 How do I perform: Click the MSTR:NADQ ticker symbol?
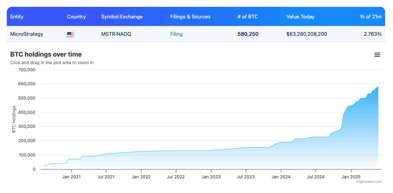click(116, 34)
